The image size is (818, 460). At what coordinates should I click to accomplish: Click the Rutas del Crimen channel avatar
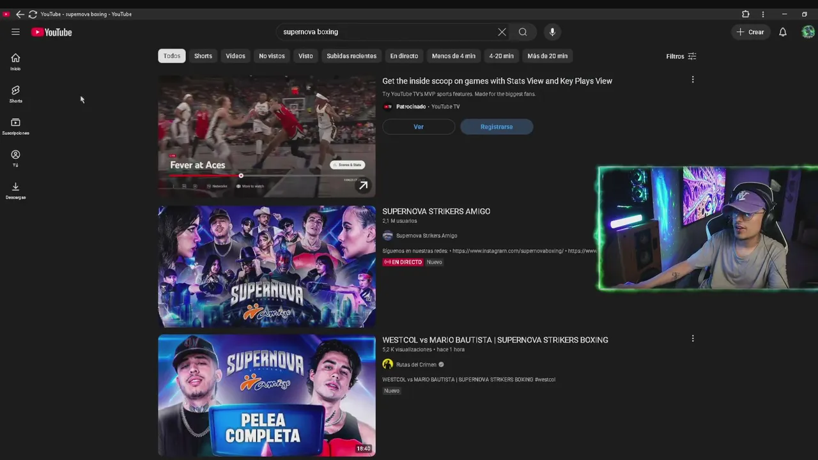387,364
